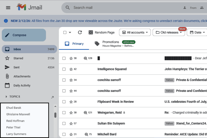Open the Daily Activity view
207x138 pixels.
coord(29,85)
